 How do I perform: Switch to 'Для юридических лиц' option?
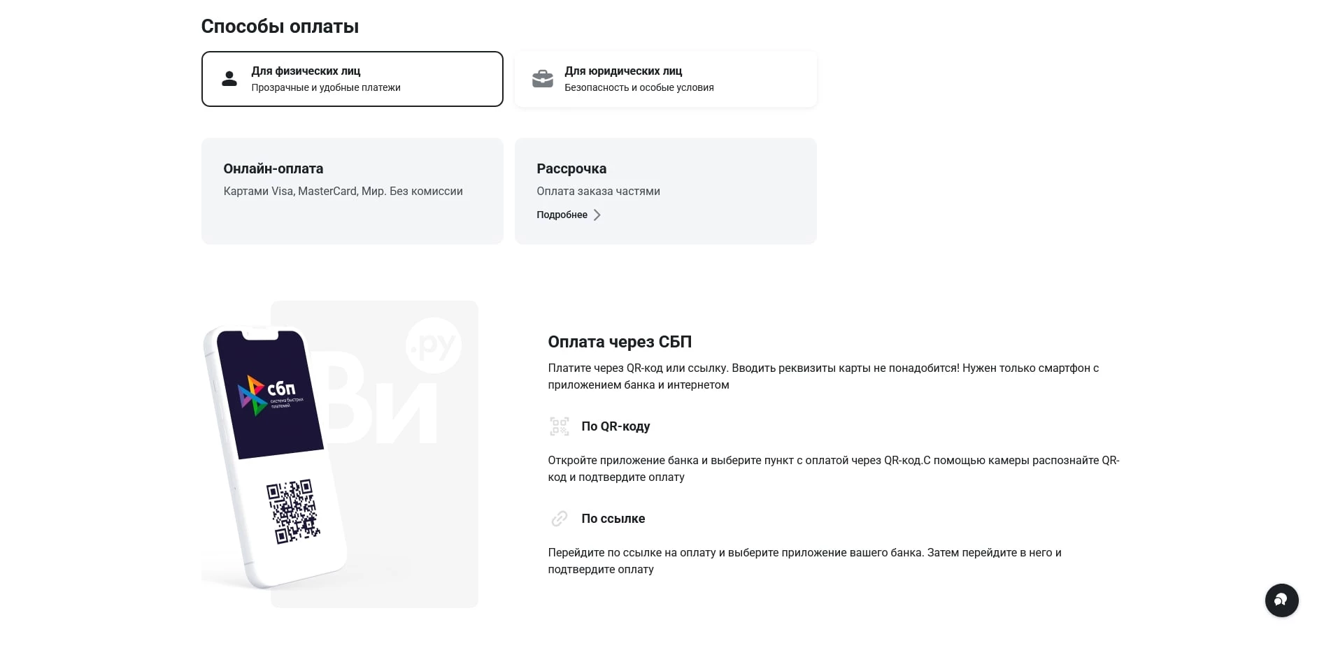665,78
